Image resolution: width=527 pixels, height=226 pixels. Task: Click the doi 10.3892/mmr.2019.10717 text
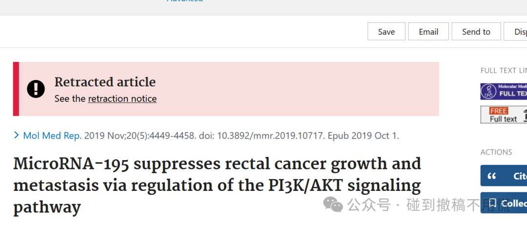pyautogui.click(x=262, y=136)
